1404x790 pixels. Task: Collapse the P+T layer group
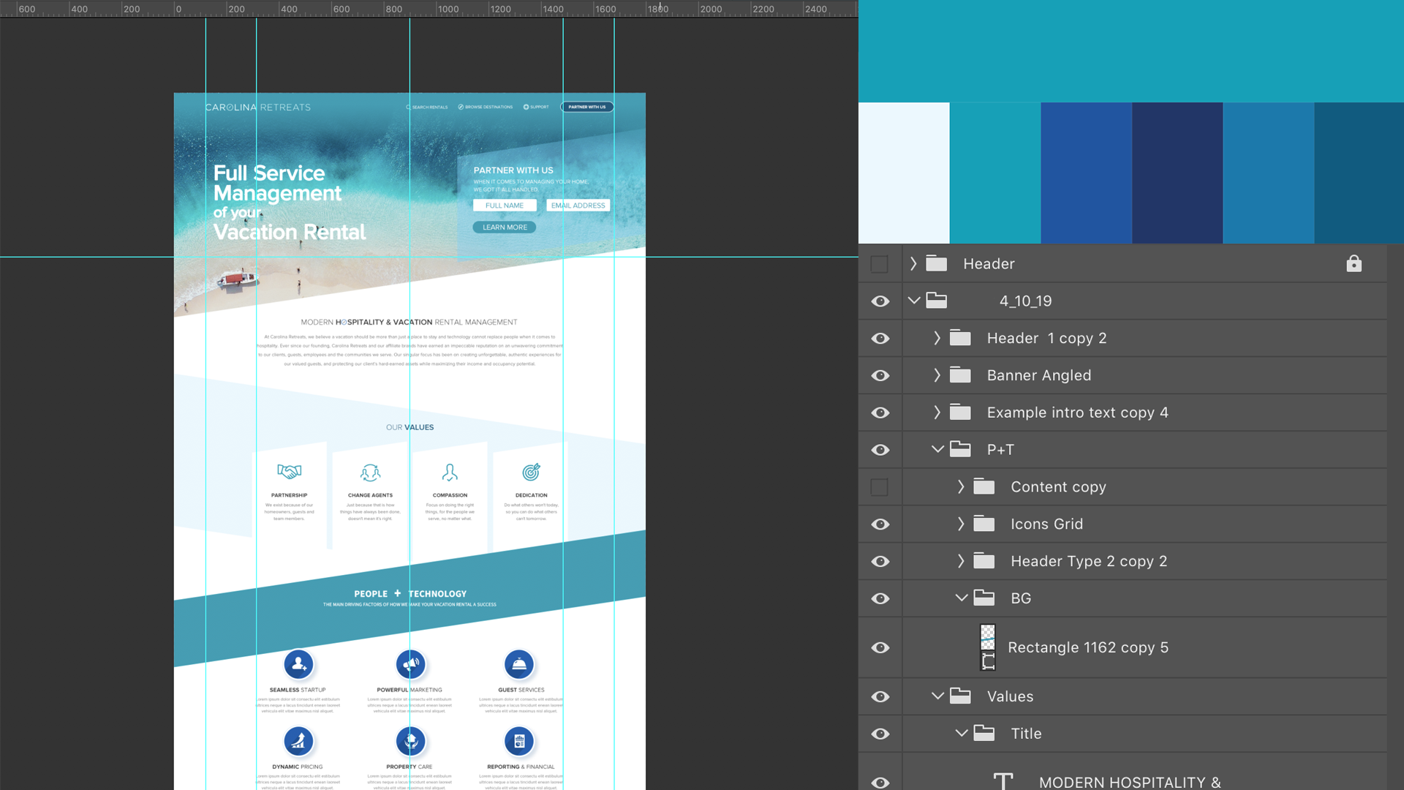(x=937, y=449)
